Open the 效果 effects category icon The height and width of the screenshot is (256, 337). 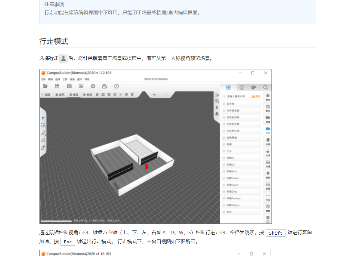[268, 119]
